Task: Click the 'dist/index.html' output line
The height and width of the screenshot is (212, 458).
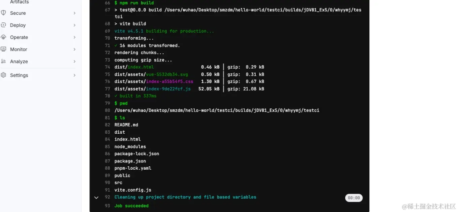Action: (x=134, y=67)
